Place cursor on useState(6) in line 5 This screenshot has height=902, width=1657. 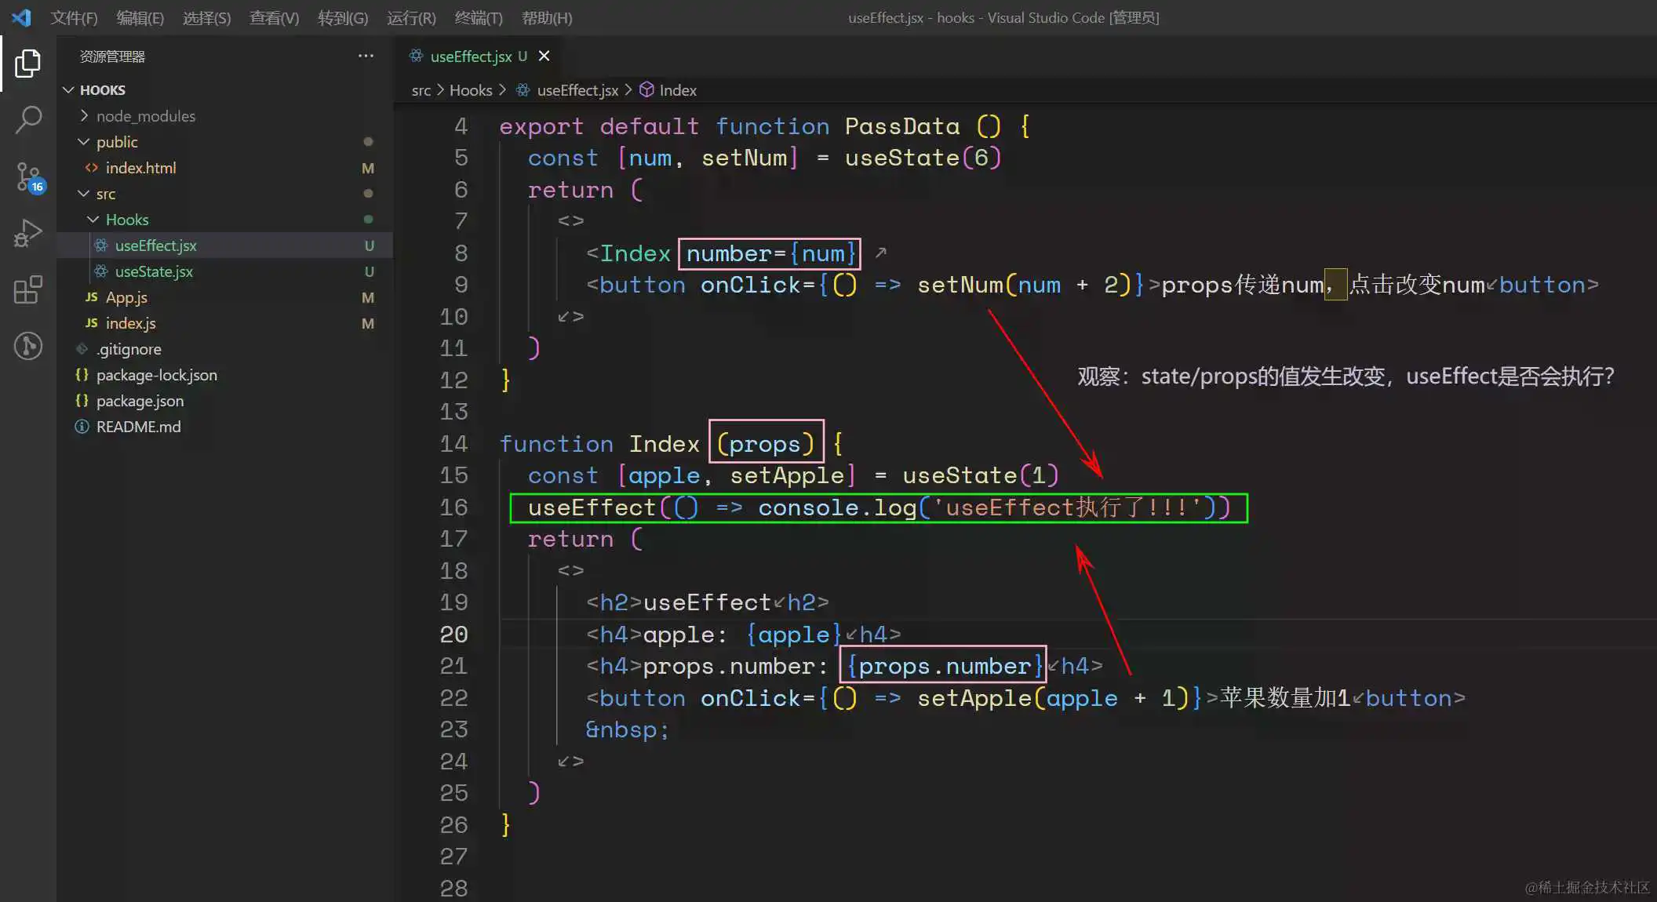point(923,158)
